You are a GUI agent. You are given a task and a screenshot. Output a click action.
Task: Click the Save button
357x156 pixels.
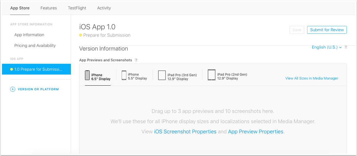[297, 30]
